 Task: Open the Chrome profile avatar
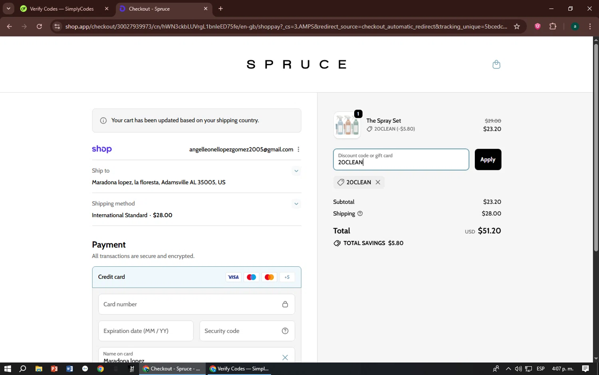(575, 26)
